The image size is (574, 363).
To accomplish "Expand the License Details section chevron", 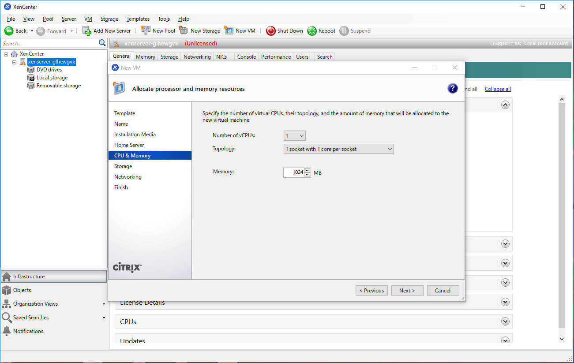I will 506,302.
